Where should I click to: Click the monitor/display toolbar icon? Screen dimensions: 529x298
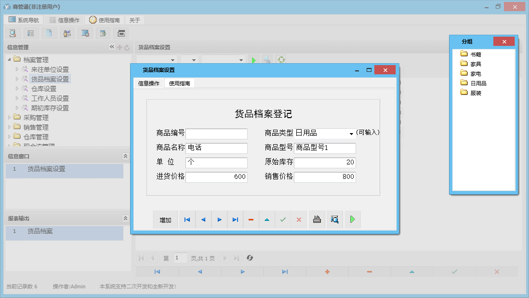pos(85,33)
